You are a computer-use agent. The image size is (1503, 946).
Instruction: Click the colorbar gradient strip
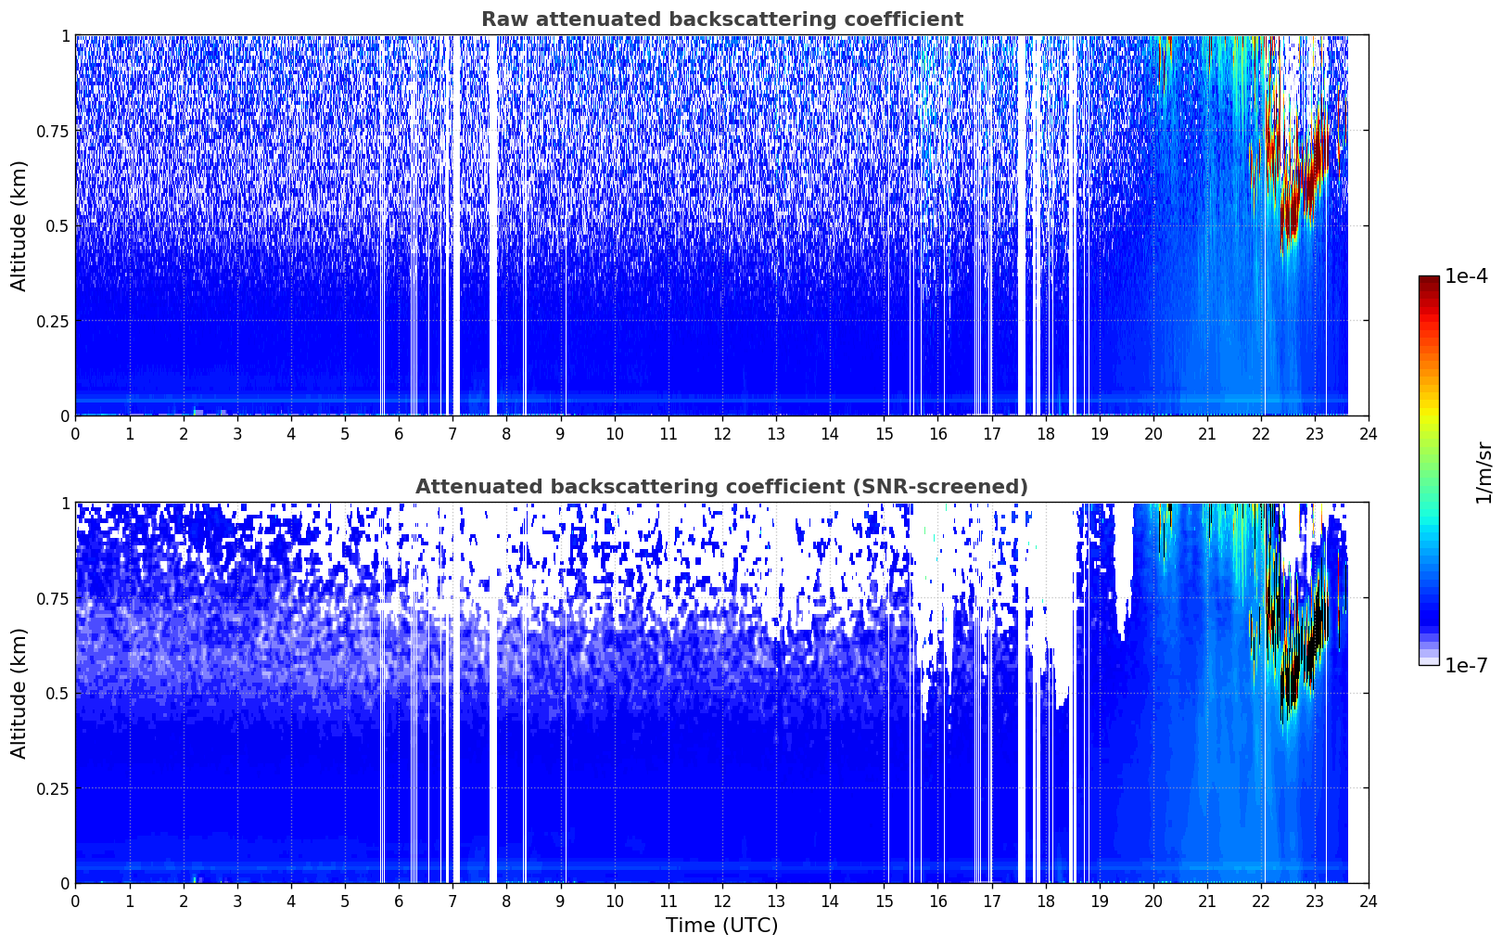coord(1429,470)
